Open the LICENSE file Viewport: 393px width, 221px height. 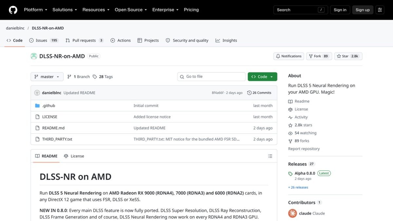50,117
